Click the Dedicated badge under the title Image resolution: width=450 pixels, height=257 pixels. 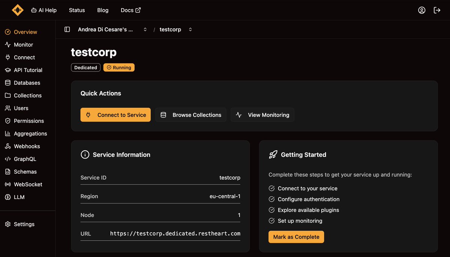tap(85, 68)
